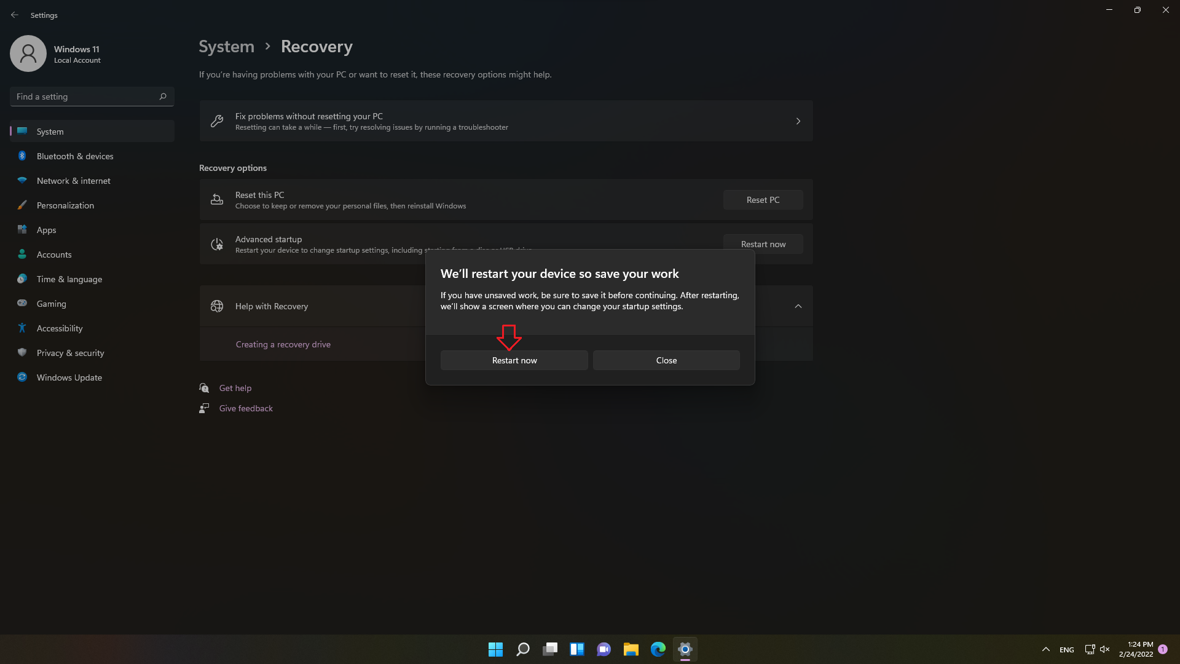
Task: Show hidden icons in system tray
Action: [1045, 649]
